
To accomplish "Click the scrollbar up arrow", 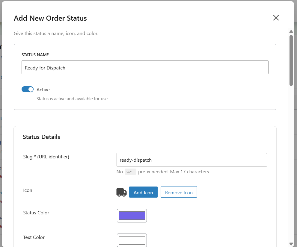I will coord(291,31).
